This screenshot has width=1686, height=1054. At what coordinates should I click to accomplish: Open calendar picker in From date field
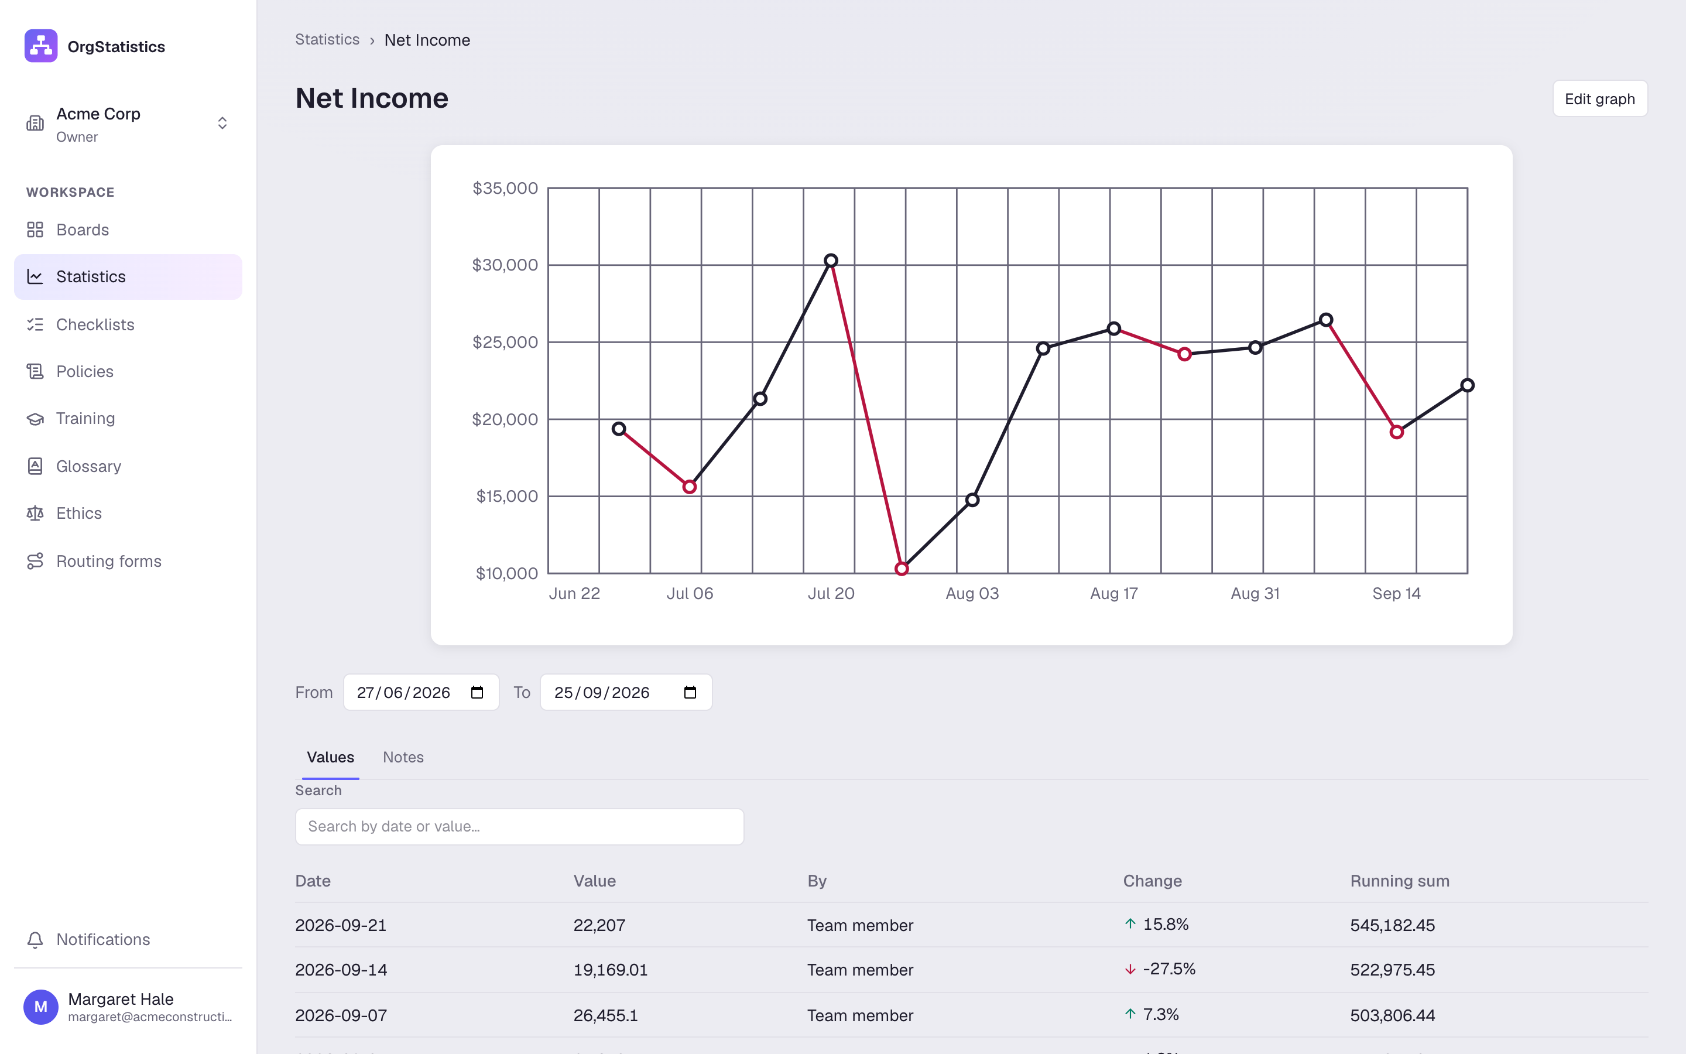click(477, 692)
